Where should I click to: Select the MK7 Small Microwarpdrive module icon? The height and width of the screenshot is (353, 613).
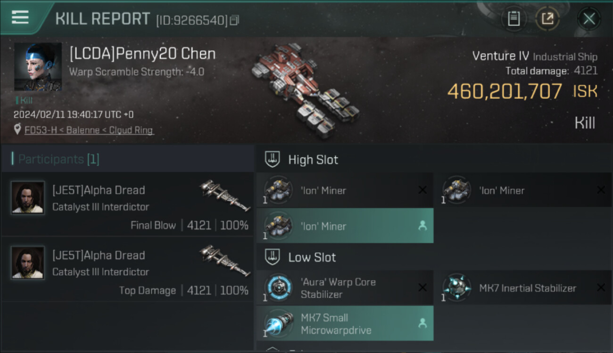pyautogui.click(x=278, y=323)
